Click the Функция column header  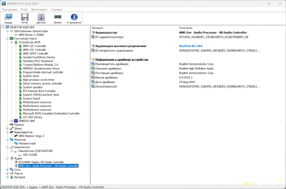click(134, 28)
